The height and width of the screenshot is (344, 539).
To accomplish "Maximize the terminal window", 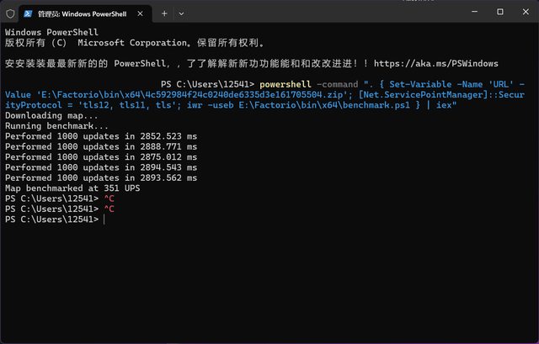I will (x=499, y=12).
